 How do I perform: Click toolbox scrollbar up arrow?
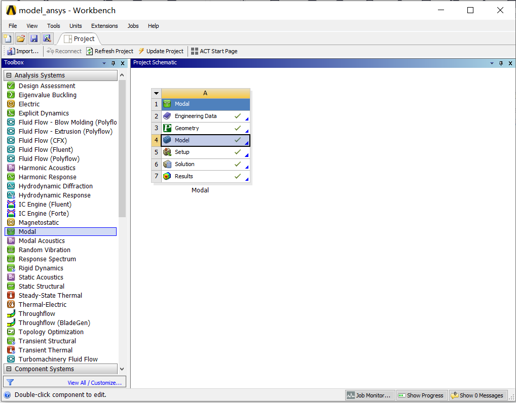tap(122, 75)
